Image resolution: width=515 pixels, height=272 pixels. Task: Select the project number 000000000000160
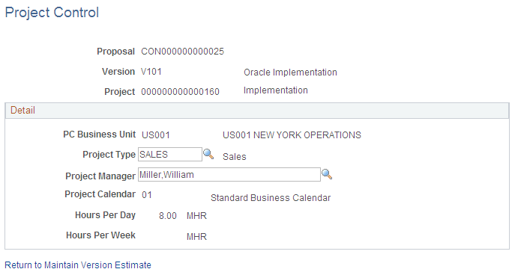(x=181, y=92)
